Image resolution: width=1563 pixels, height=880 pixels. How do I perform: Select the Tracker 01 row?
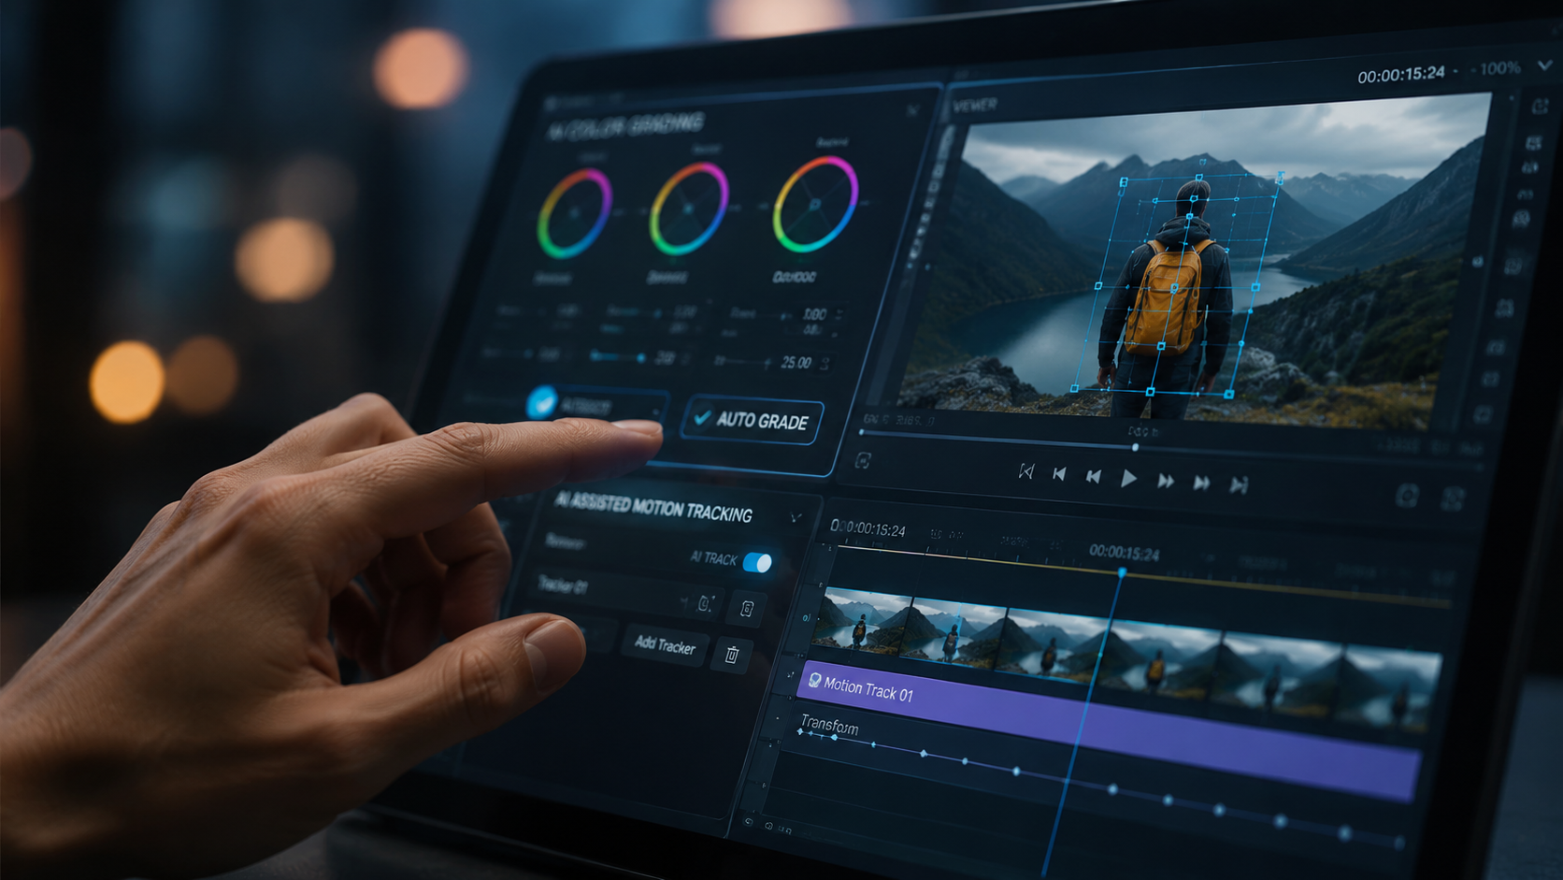pyautogui.click(x=626, y=595)
